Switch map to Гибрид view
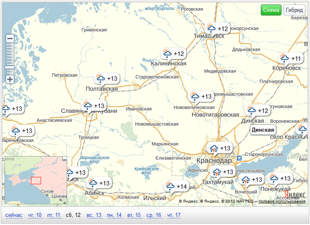The height and width of the screenshot is (225, 310). click(x=294, y=10)
